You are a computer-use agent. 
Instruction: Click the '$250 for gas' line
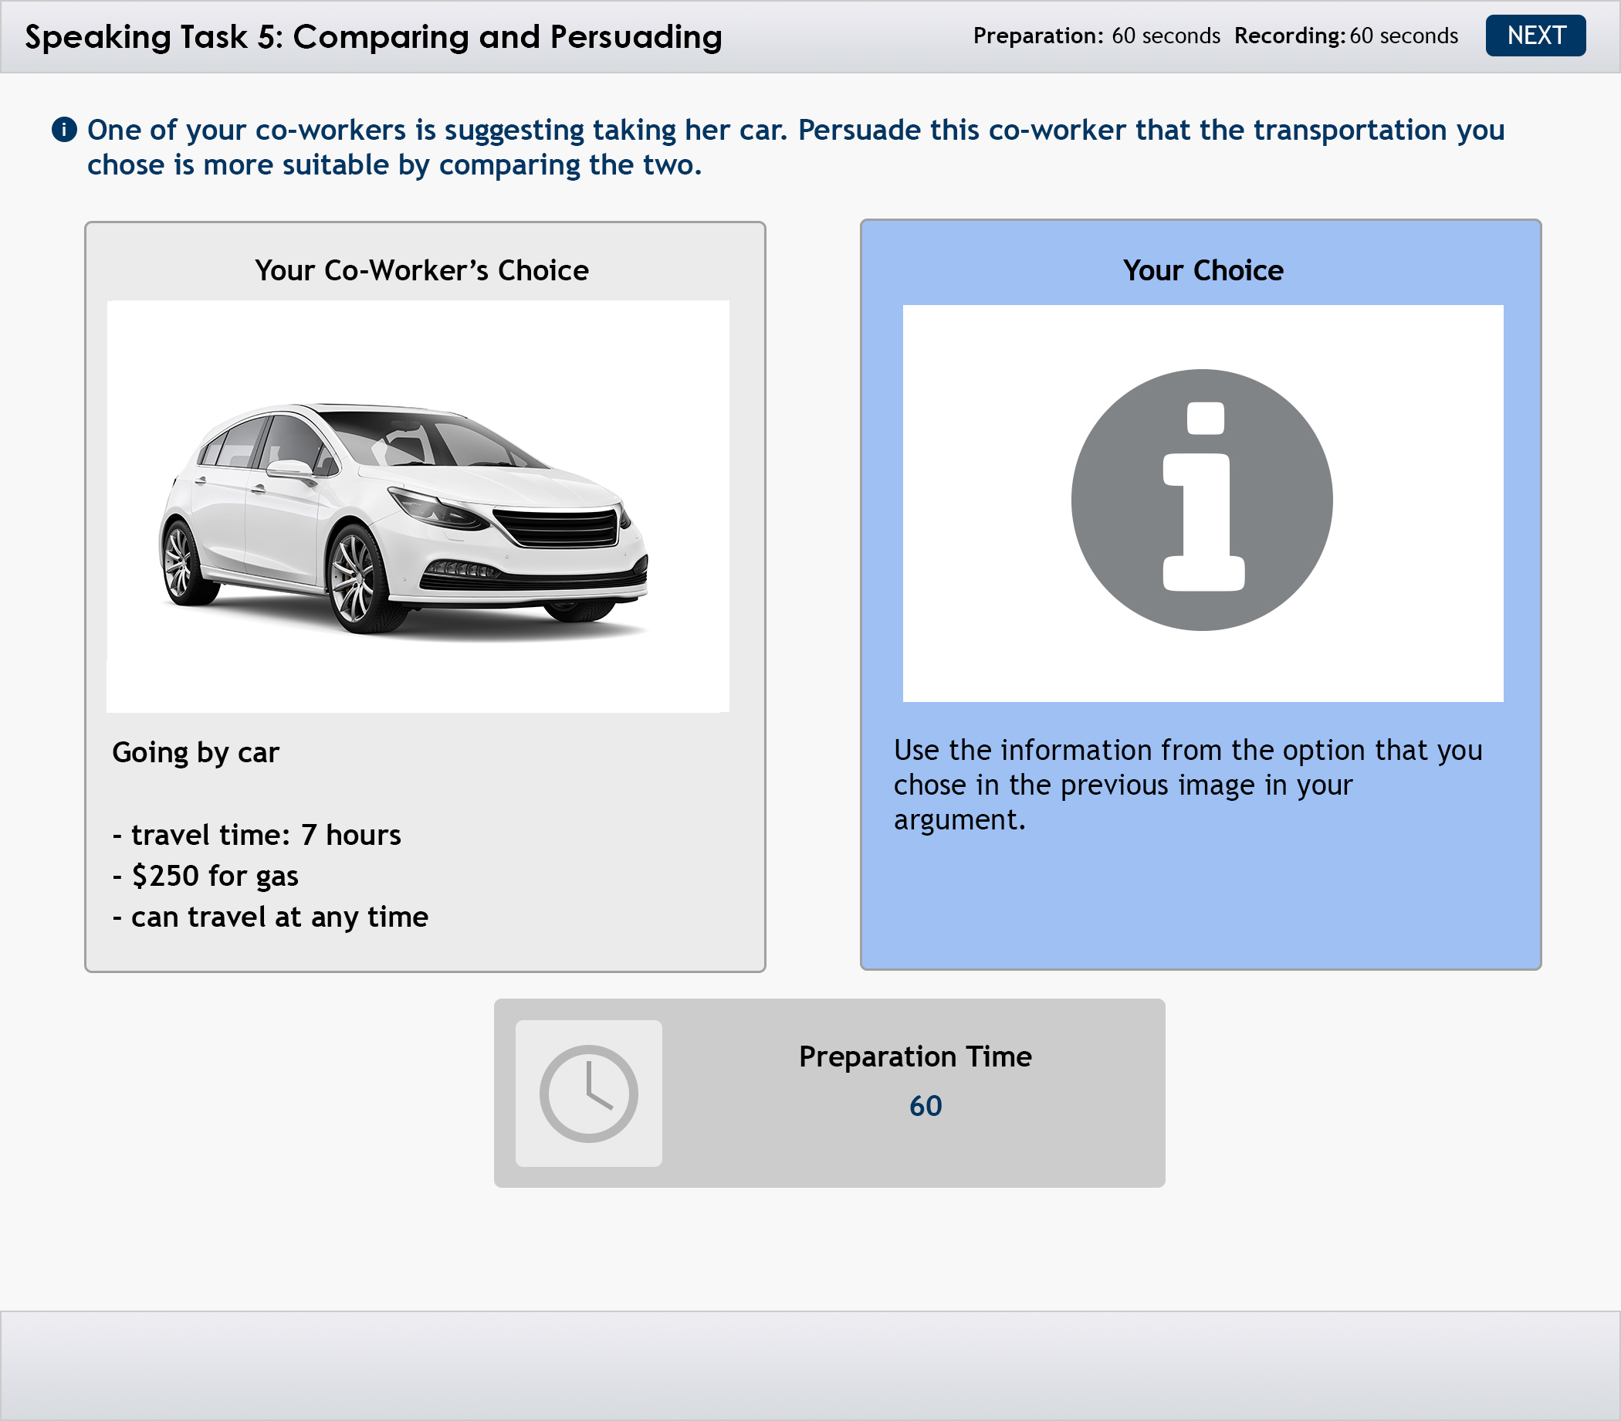click(206, 876)
